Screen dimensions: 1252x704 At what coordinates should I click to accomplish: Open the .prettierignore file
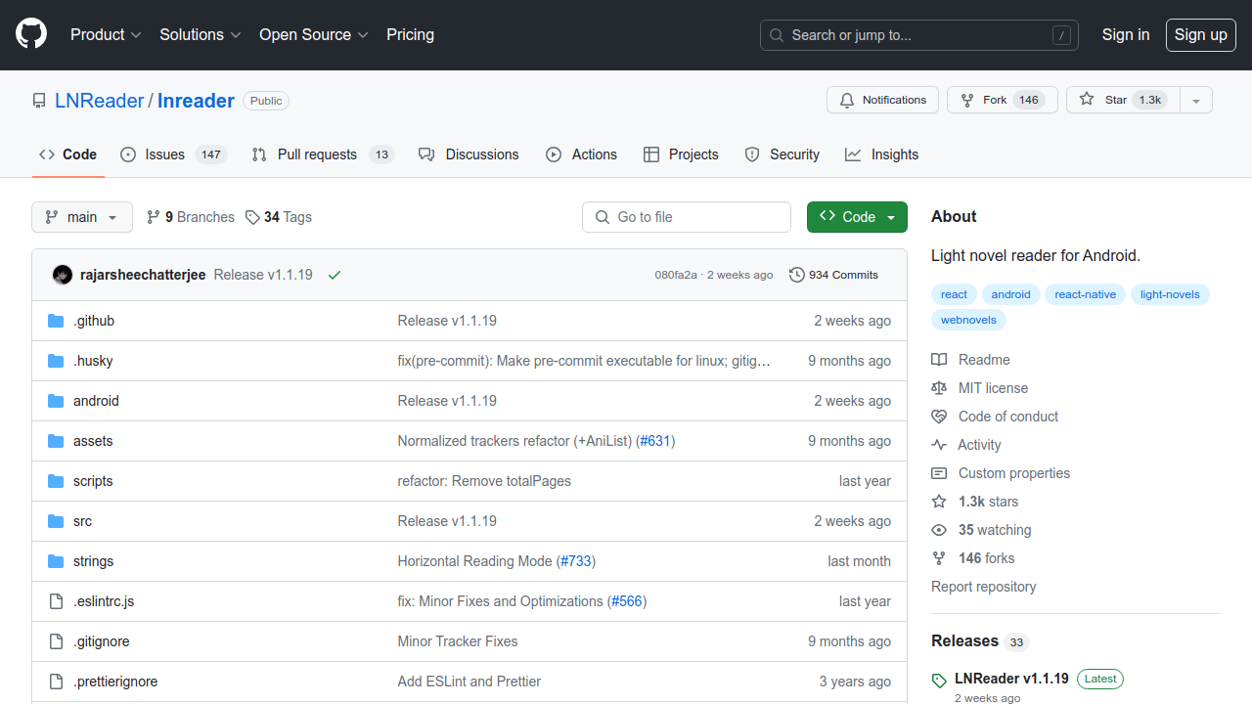(115, 682)
